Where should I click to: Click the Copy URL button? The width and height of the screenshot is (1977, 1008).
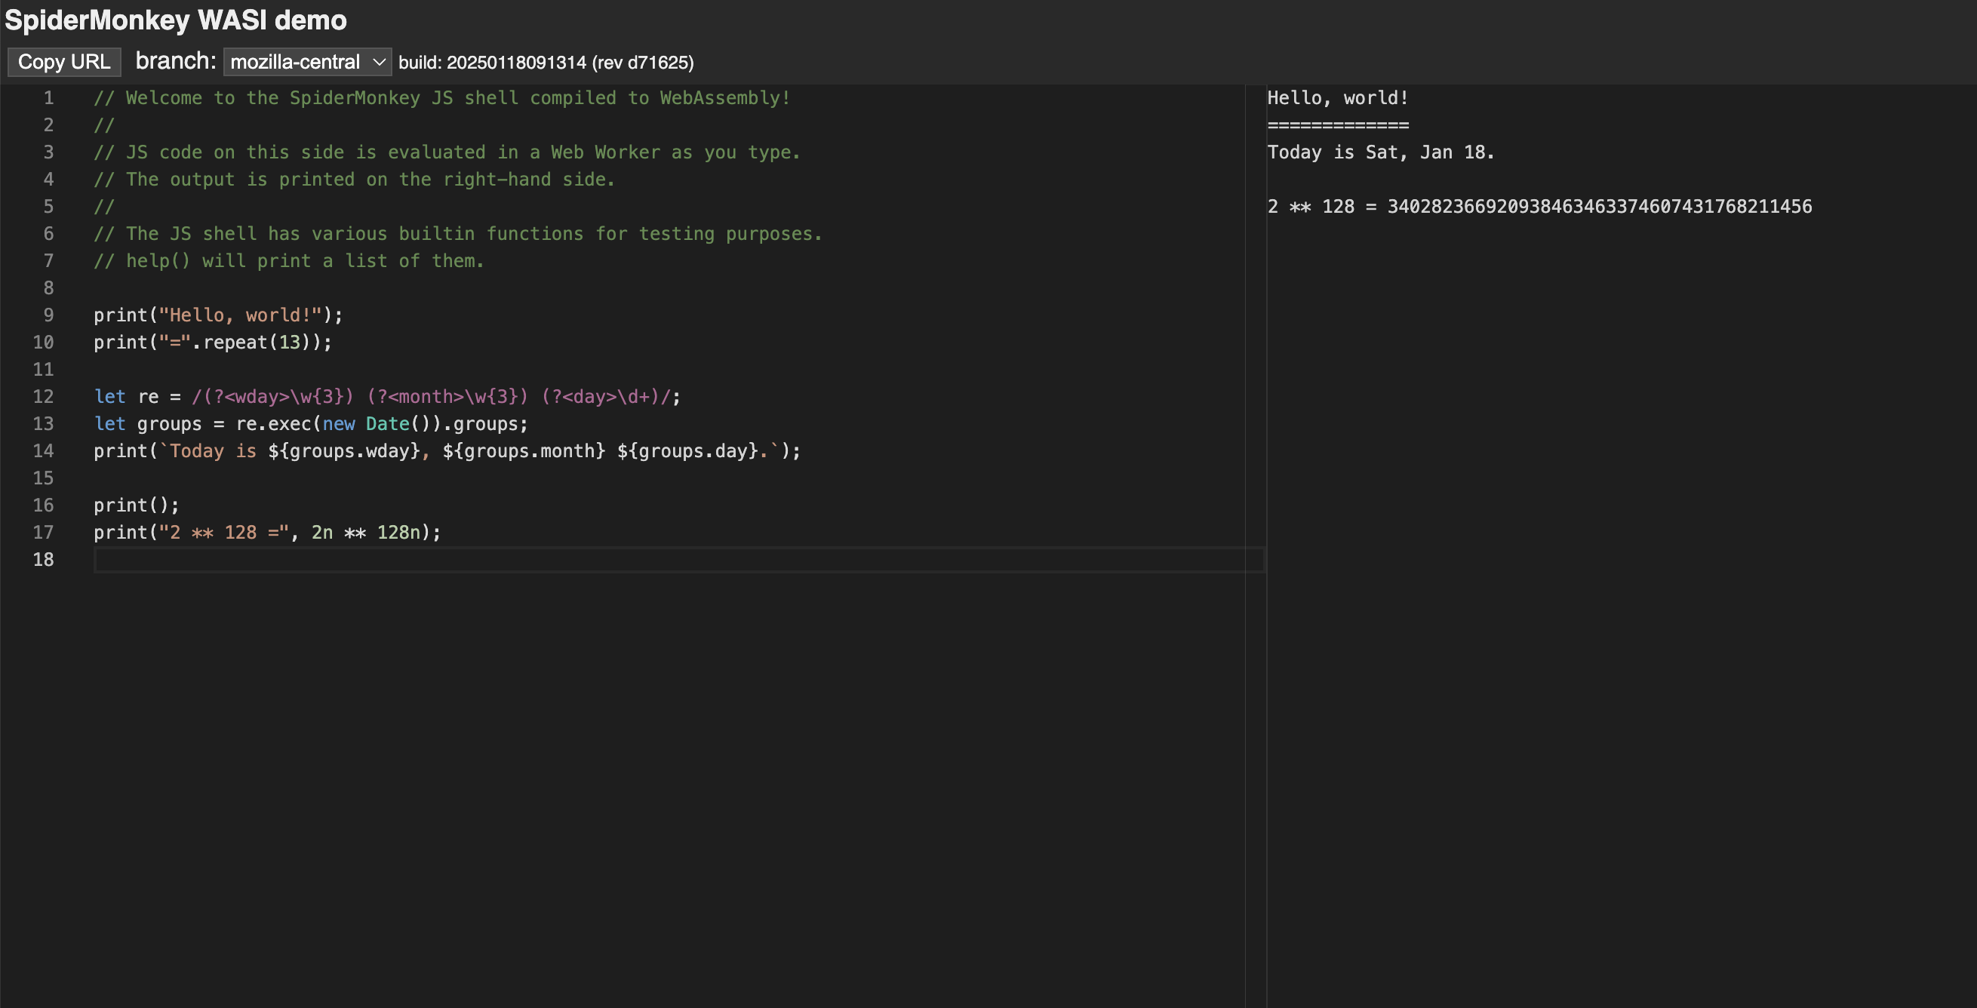point(63,62)
